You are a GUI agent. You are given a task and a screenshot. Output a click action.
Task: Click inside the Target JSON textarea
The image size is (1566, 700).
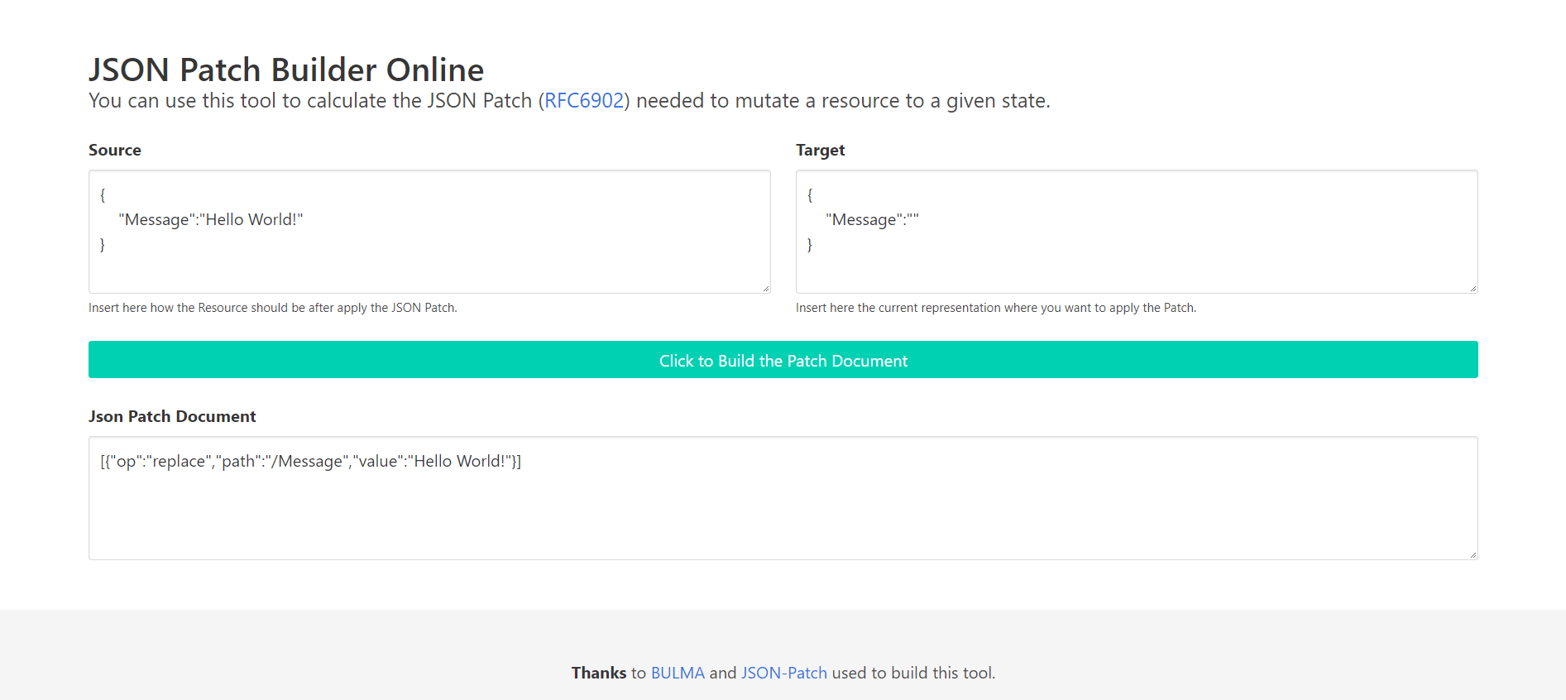(1137, 232)
